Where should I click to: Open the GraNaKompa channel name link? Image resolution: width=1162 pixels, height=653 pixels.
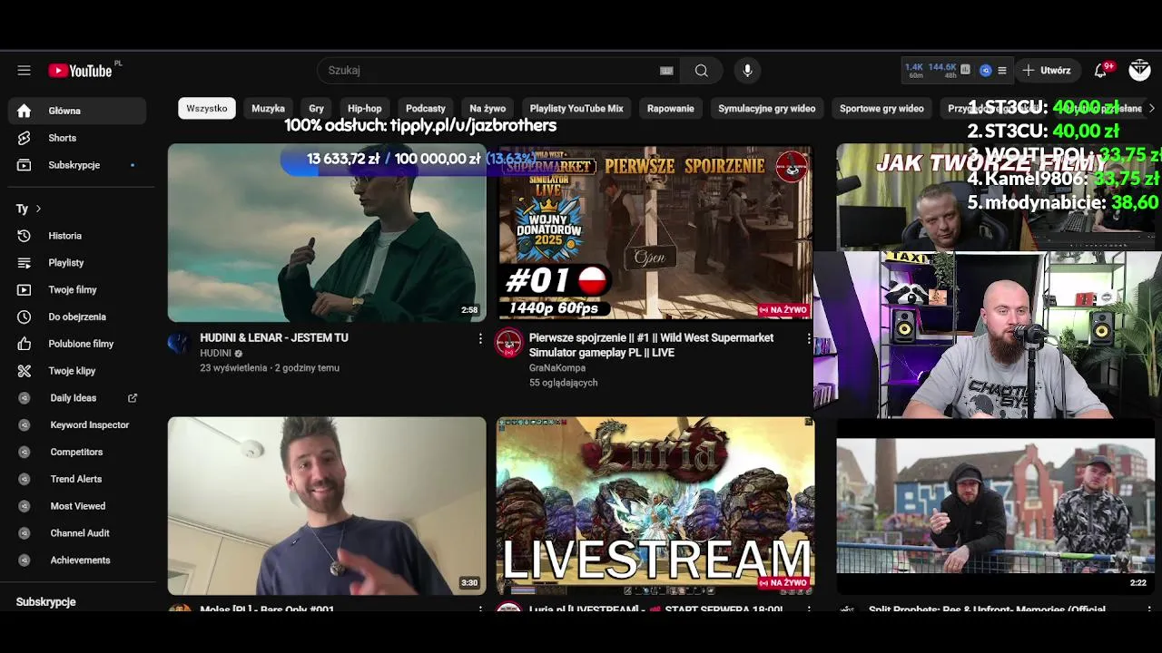[557, 368]
